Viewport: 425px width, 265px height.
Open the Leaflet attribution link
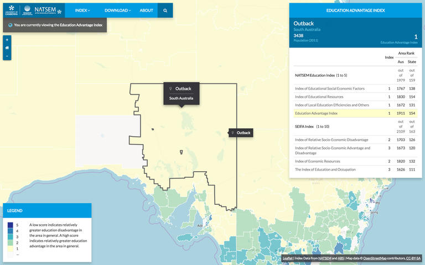coord(288,258)
